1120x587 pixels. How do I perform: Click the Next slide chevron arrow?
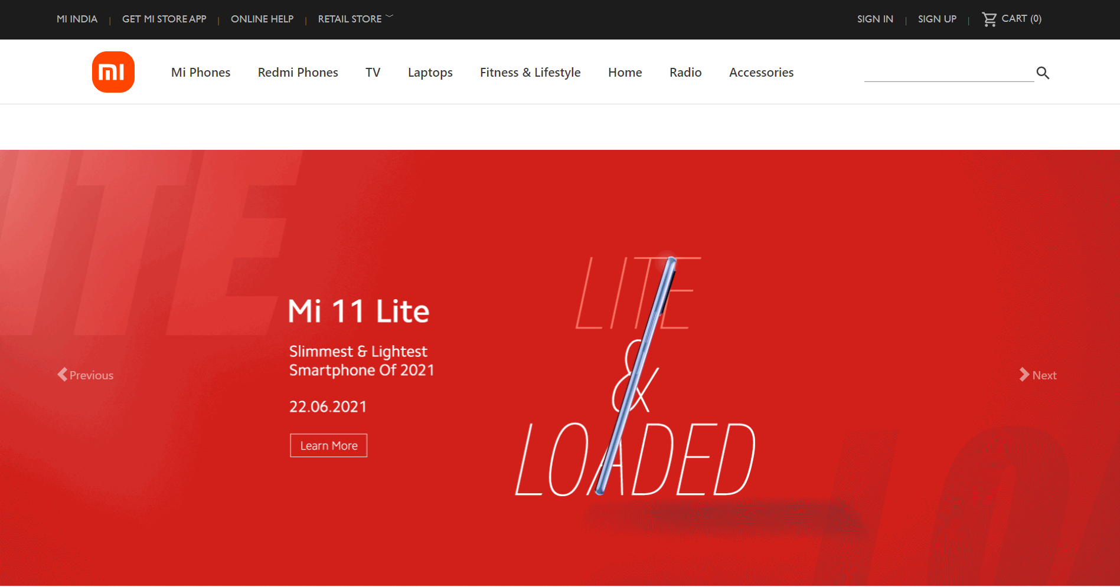(x=1024, y=375)
